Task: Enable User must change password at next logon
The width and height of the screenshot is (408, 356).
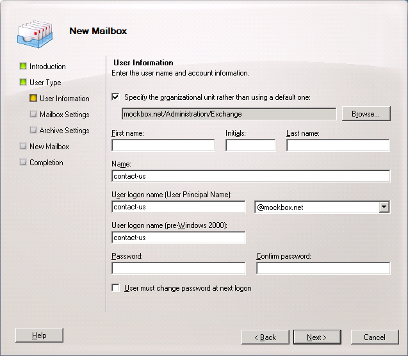Action: (115, 288)
